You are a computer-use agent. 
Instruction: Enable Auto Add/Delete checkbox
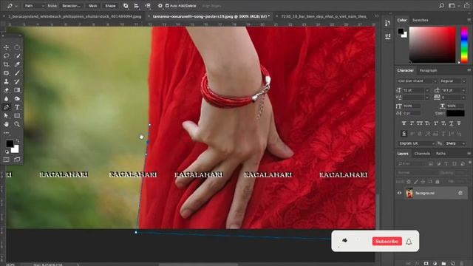(x=167, y=6)
